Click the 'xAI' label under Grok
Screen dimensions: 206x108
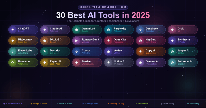tap(179, 31)
